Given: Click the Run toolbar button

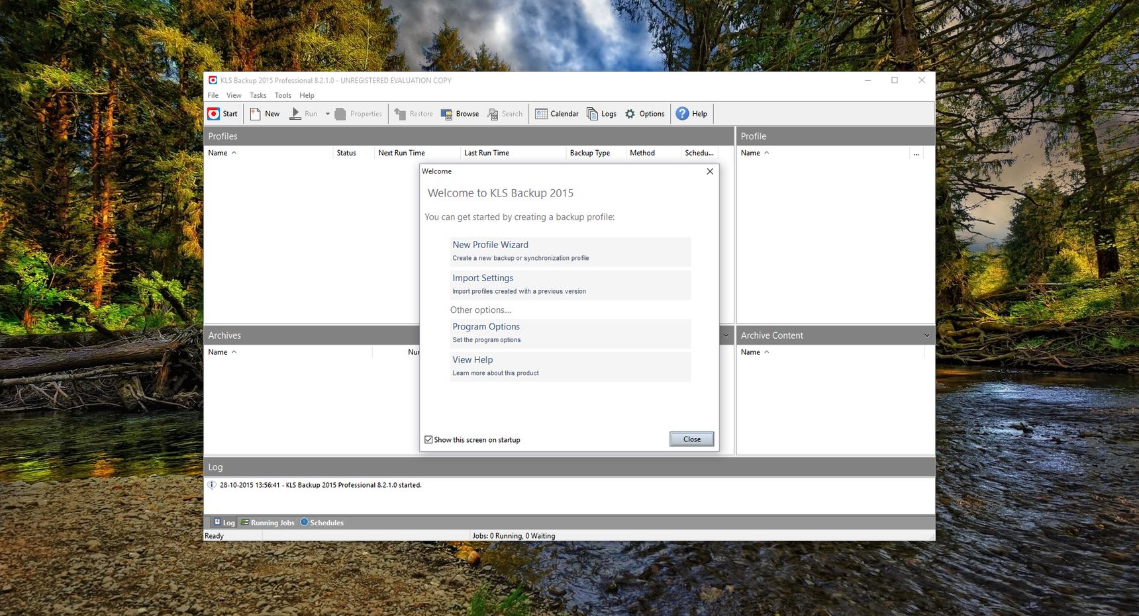Looking at the screenshot, I should pyautogui.click(x=304, y=114).
